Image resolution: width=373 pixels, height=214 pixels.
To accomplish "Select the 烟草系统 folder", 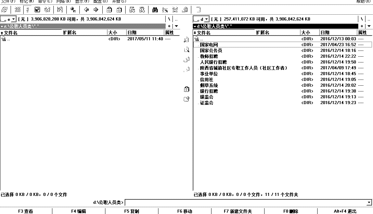I will click(x=283, y=85).
